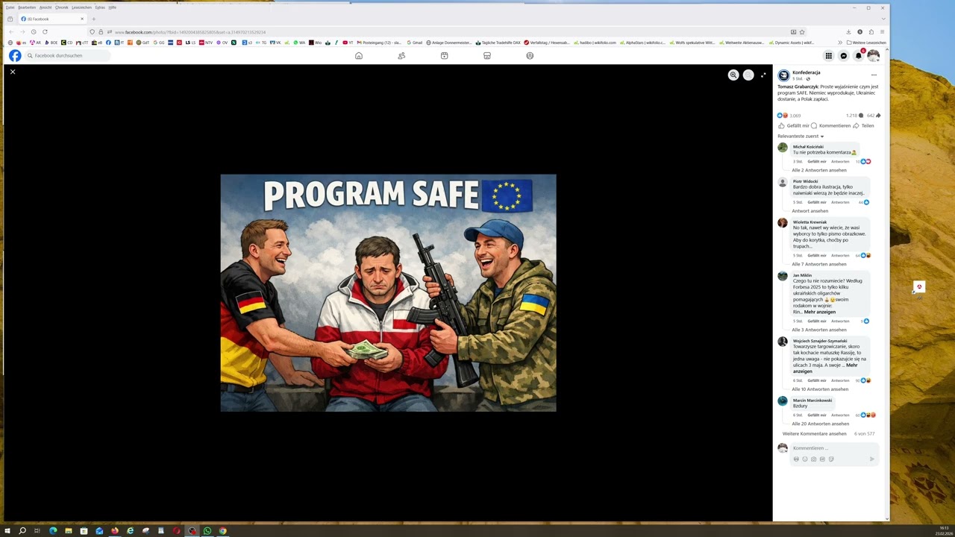This screenshot has width=955, height=537.
Task: Open the Friends icon in top navigation
Action: pyautogui.click(x=401, y=56)
